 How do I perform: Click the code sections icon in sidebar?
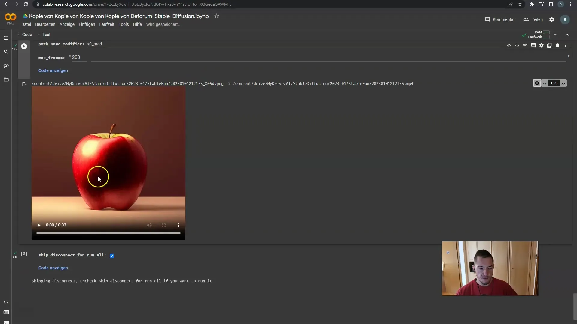pyautogui.click(x=6, y=302)
